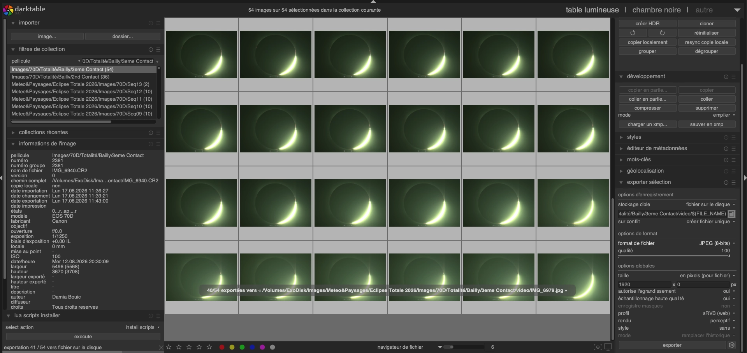Toggle focus peaking icon in bottom bar
747x353 pixels.
pyautogui.click(x=598, y=347)
